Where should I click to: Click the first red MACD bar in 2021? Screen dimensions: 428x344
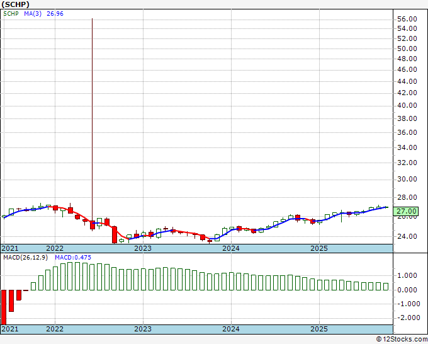click(x=4, y=307)
